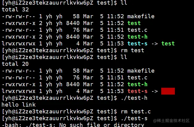Screen dimensions: 194x127
Task: Click the red 'test-s' broken symlink name
Action: 137,91
